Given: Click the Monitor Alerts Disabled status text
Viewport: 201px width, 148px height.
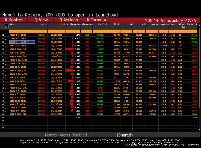Looking at the screenshot, I should click(x=66, y=135).
